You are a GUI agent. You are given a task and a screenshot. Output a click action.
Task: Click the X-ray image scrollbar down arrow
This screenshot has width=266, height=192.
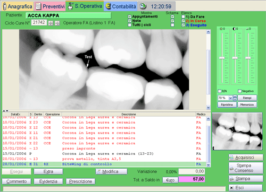[209, 107]
